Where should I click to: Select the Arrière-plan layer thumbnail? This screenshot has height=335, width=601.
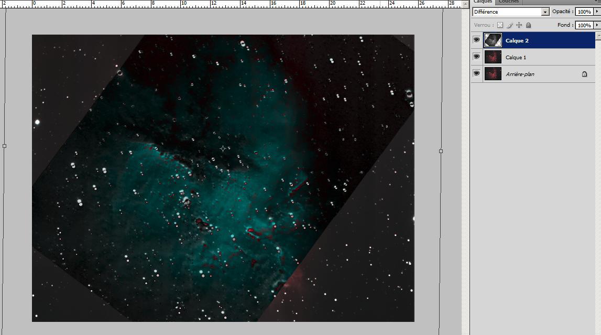click(x=493, y=74)
